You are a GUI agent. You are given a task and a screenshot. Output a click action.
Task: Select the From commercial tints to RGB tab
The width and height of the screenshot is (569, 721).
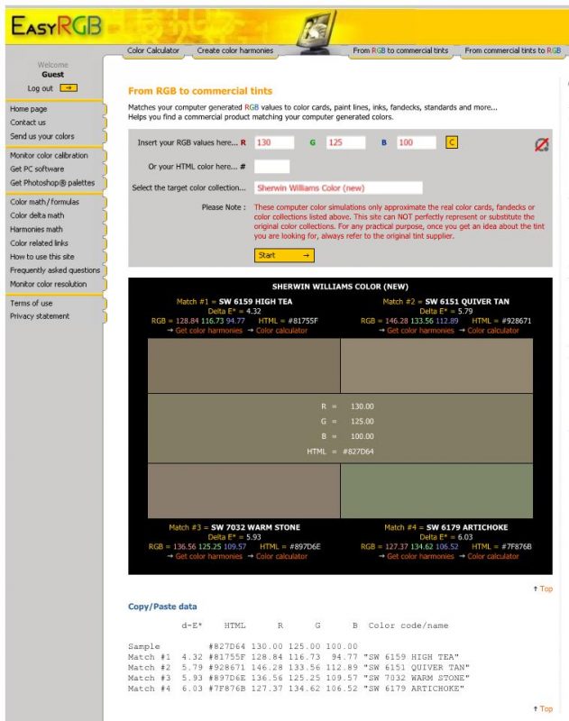(512, 51)
